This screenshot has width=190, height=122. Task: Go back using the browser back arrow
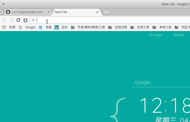pos(4,20)
